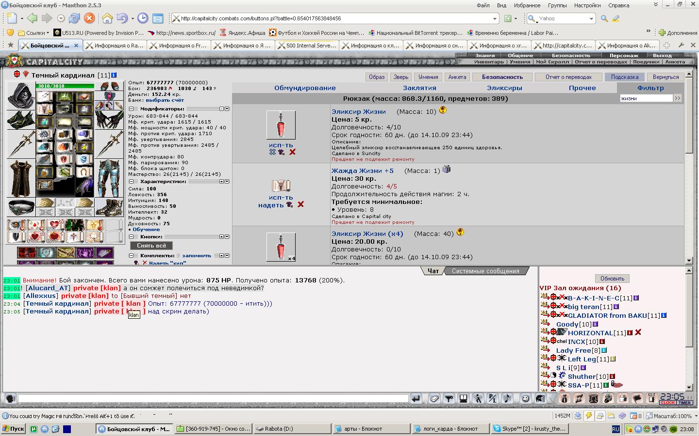The image size is (699, 436).
Task: Click the Образ button
Action: 377,77
